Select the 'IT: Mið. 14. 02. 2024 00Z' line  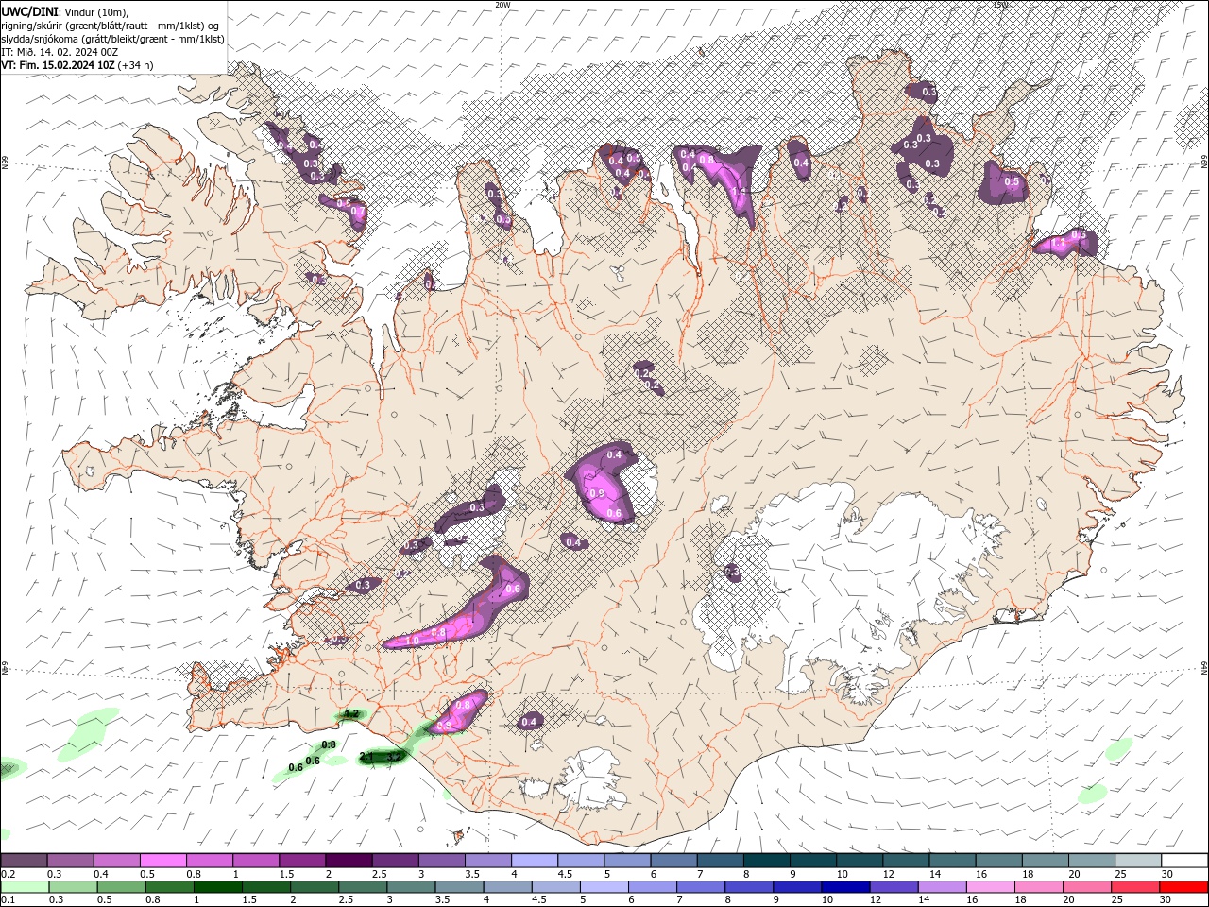click(60, 51)
